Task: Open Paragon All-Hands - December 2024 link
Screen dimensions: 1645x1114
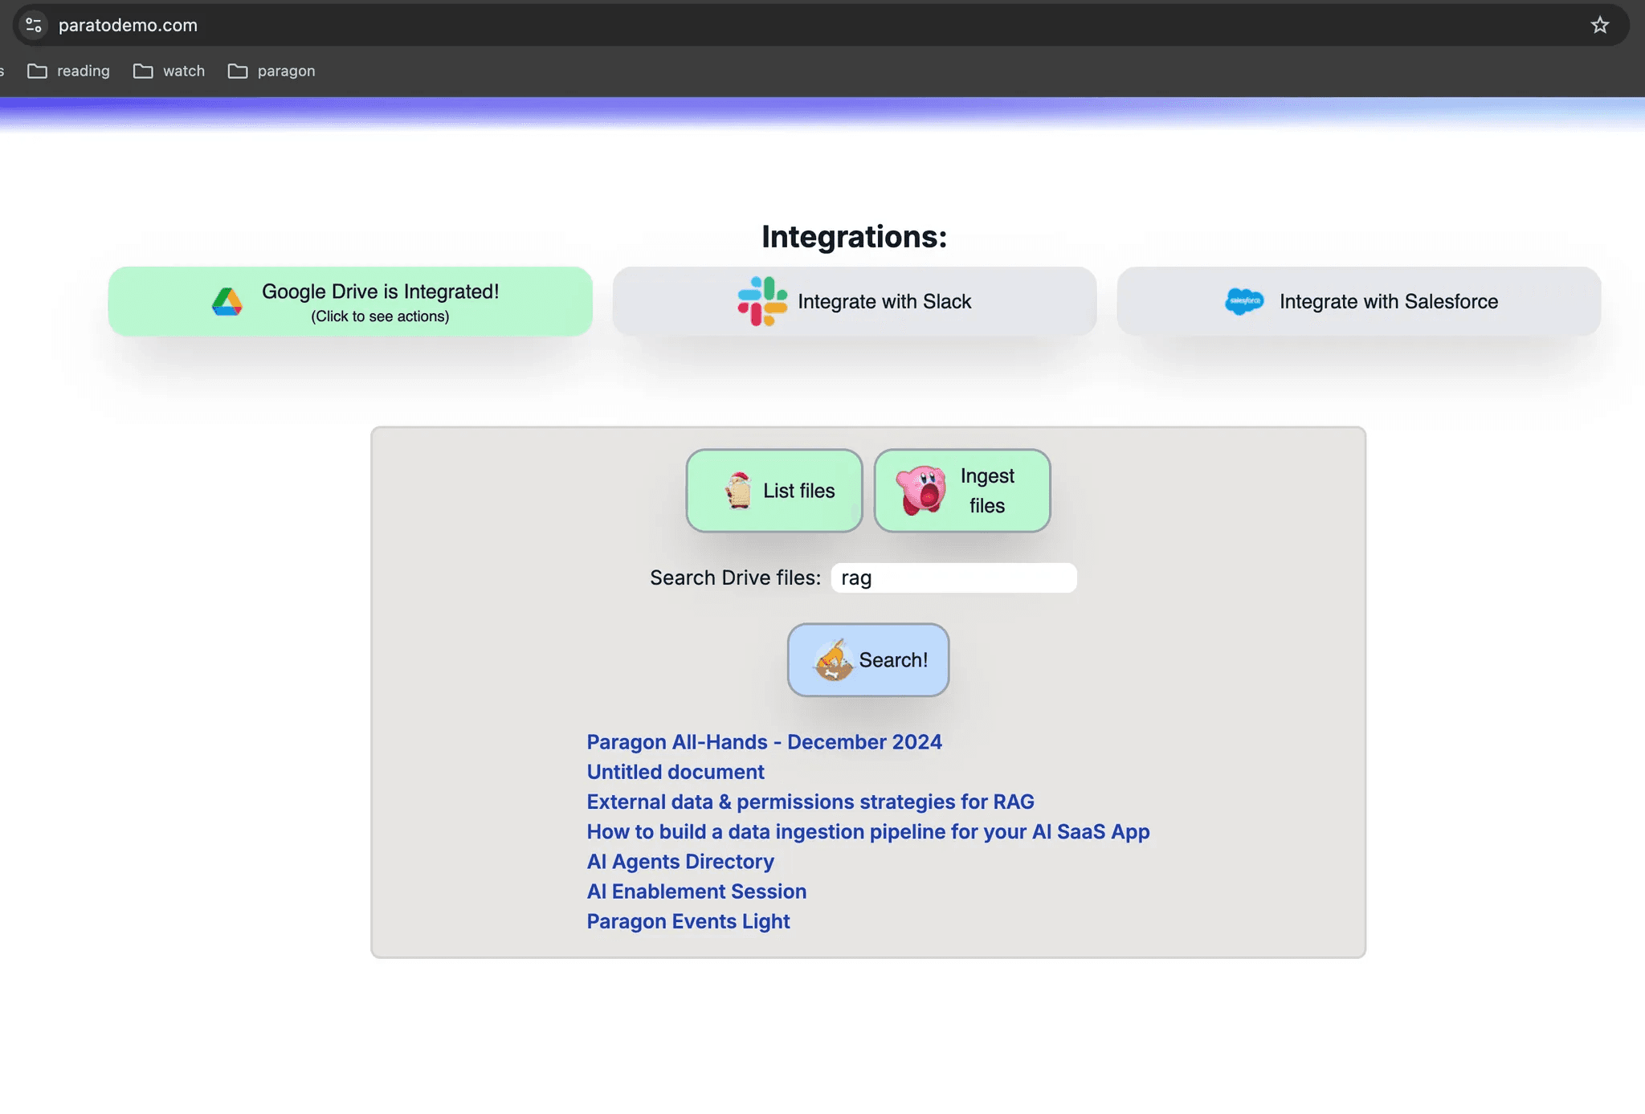Action: coord(764,741)
